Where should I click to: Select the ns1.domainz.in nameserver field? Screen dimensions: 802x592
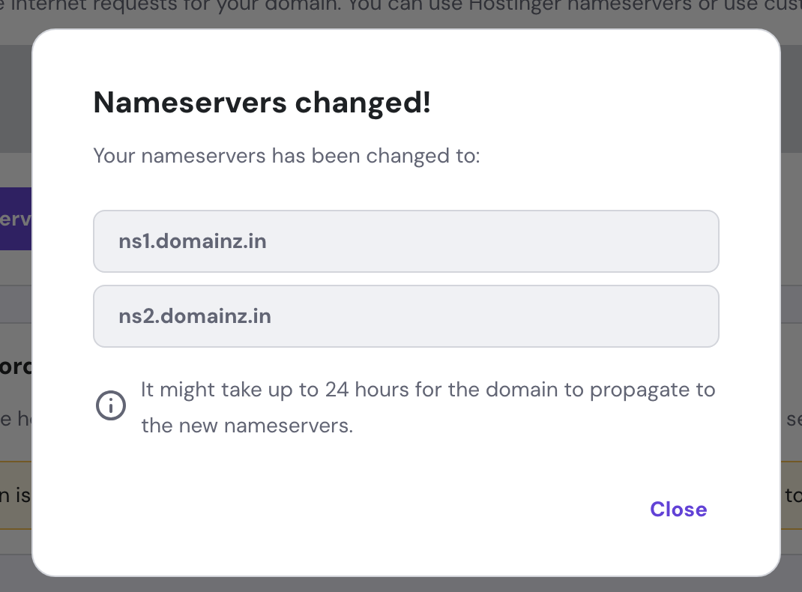(405, 241)
